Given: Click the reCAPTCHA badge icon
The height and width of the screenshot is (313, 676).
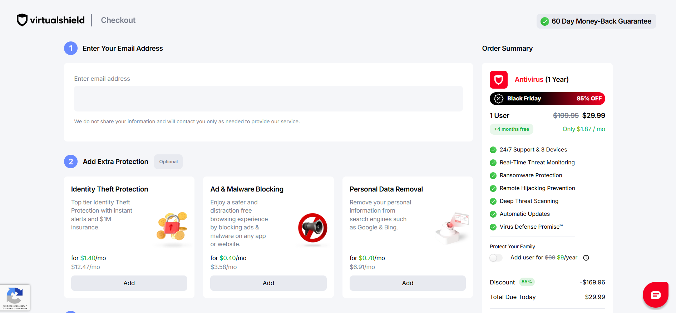Looking at the screenshot, I should click(x=15, y=295).
